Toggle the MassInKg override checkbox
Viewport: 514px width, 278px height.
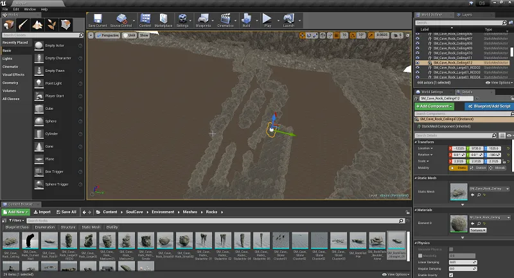(420, 256)
